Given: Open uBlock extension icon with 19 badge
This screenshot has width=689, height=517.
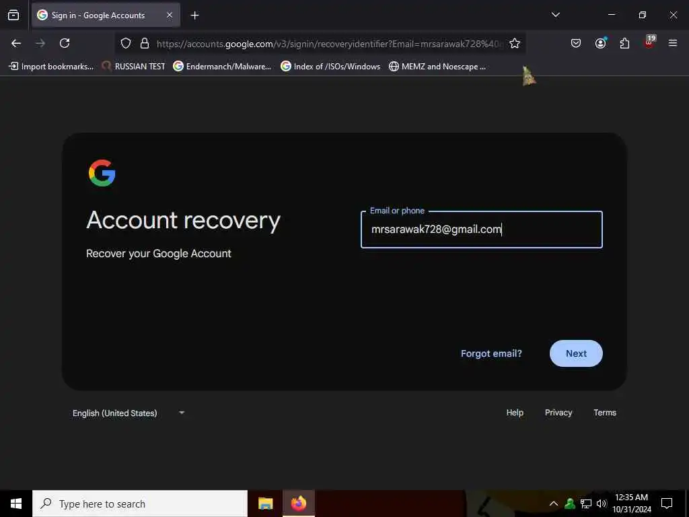Looking at the screenshot, I should click(x=649, y=42).
